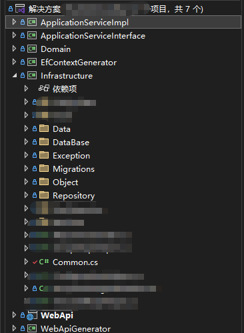Screen dimensions: 244x333
Task: Click the ApplicationServiceImpl C# project icon
Action: 32,22
